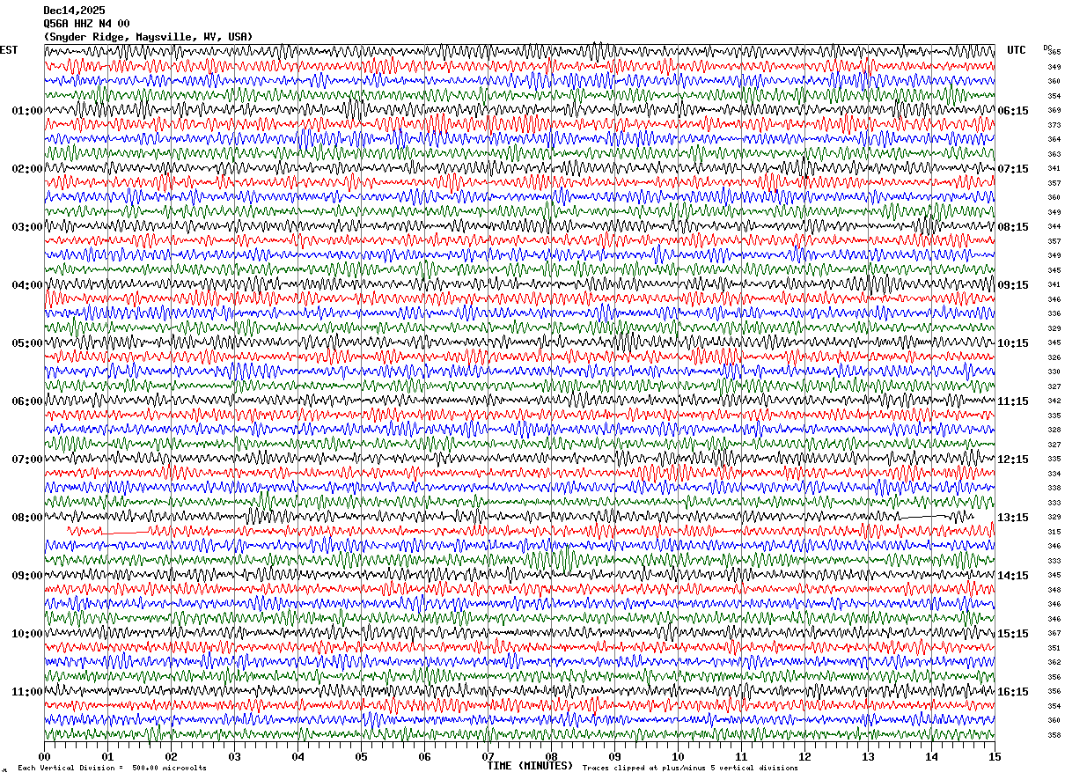
Task: Select the 14 minute axis tick label
Action: pyautogui.click(x=931, y=756)
